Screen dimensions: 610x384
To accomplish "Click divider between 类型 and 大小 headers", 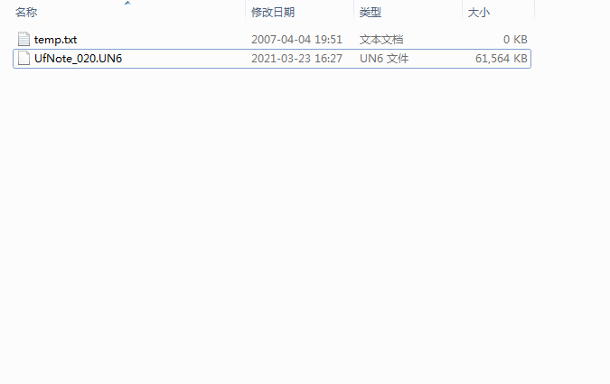I will coord(462,12).
